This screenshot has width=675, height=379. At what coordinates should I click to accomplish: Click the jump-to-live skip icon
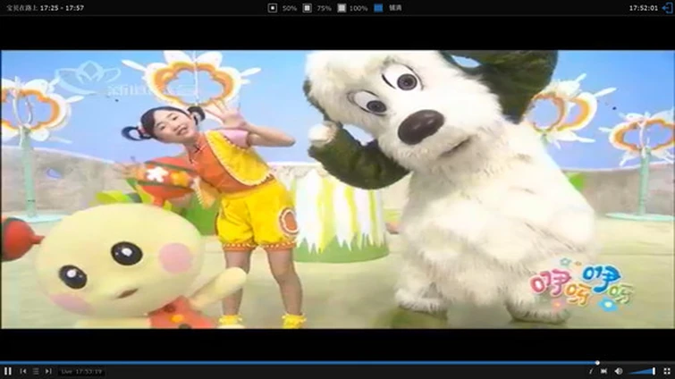[604, 371]
